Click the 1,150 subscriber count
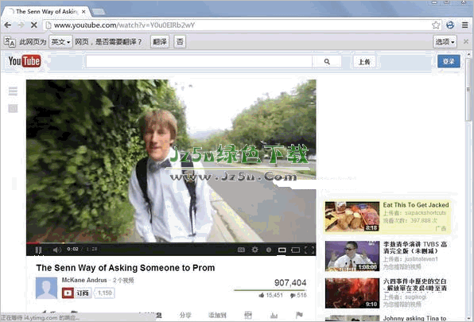474x322 pixels. [x=105, y=293]
